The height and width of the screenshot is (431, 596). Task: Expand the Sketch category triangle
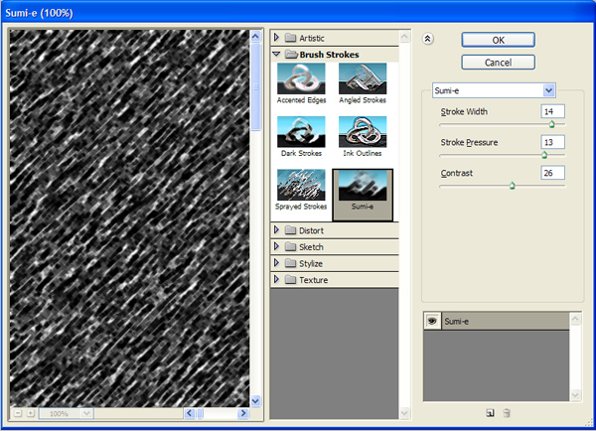coord(277,246)
